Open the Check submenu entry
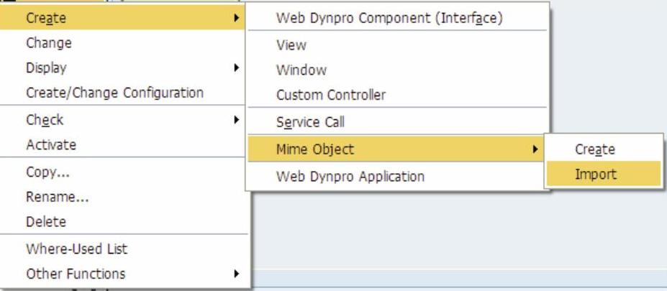Image resolution: width=667 pixels, height=291 pixels. tap(122, 120)
